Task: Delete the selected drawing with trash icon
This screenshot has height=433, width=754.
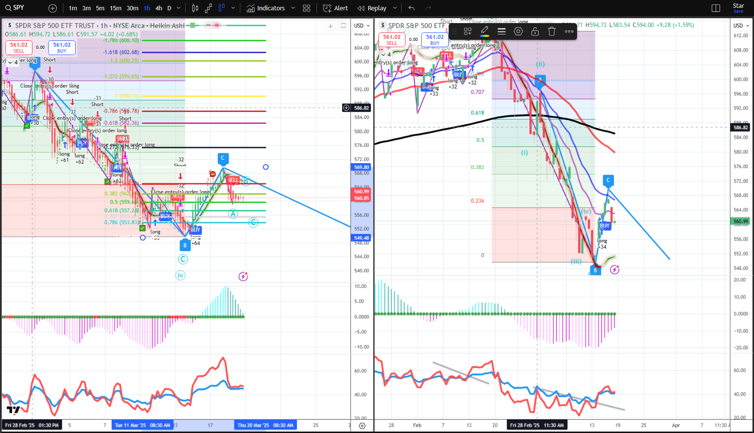Action: pyautogui.click(x=551, y=31)
